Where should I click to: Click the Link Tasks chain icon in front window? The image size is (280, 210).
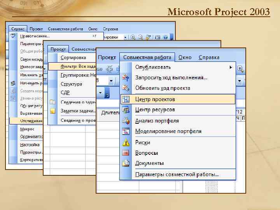[100, 69]
